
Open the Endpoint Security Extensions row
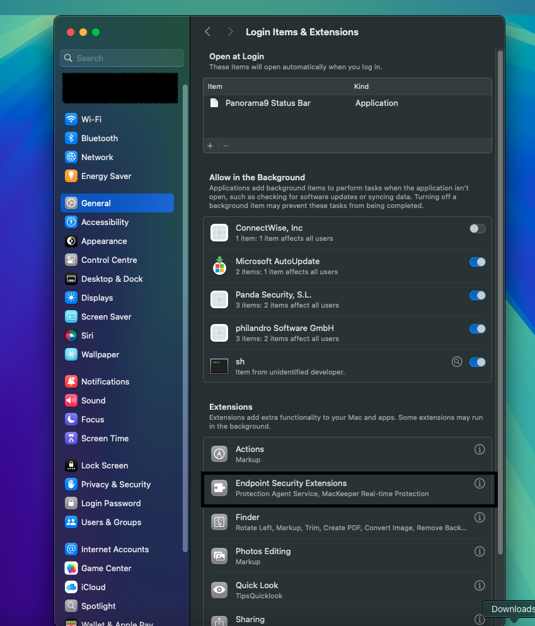click(x=347, y=489)
